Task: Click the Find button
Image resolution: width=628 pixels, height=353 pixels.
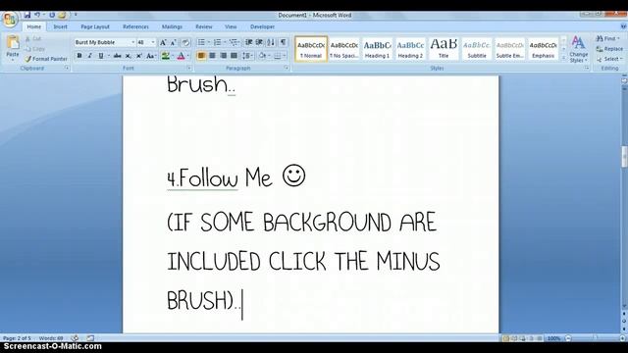Action: [x=607, y=39]
